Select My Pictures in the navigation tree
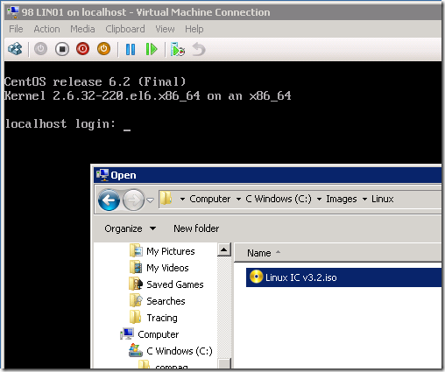 click(x=171, y=251)
